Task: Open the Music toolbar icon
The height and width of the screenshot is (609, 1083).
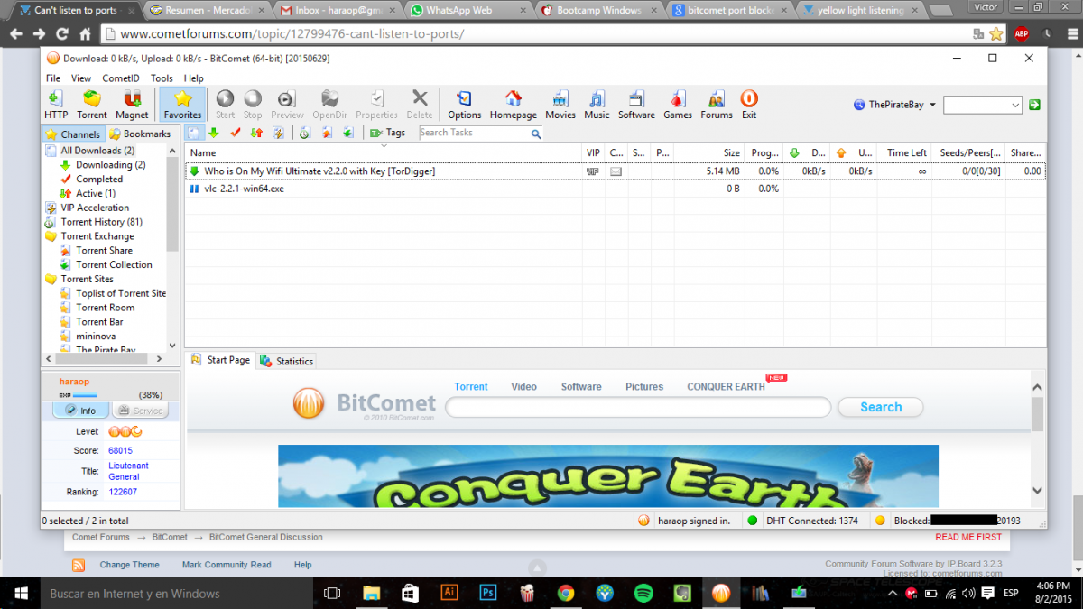Action: pyautogui.click(x=597, y=104)
